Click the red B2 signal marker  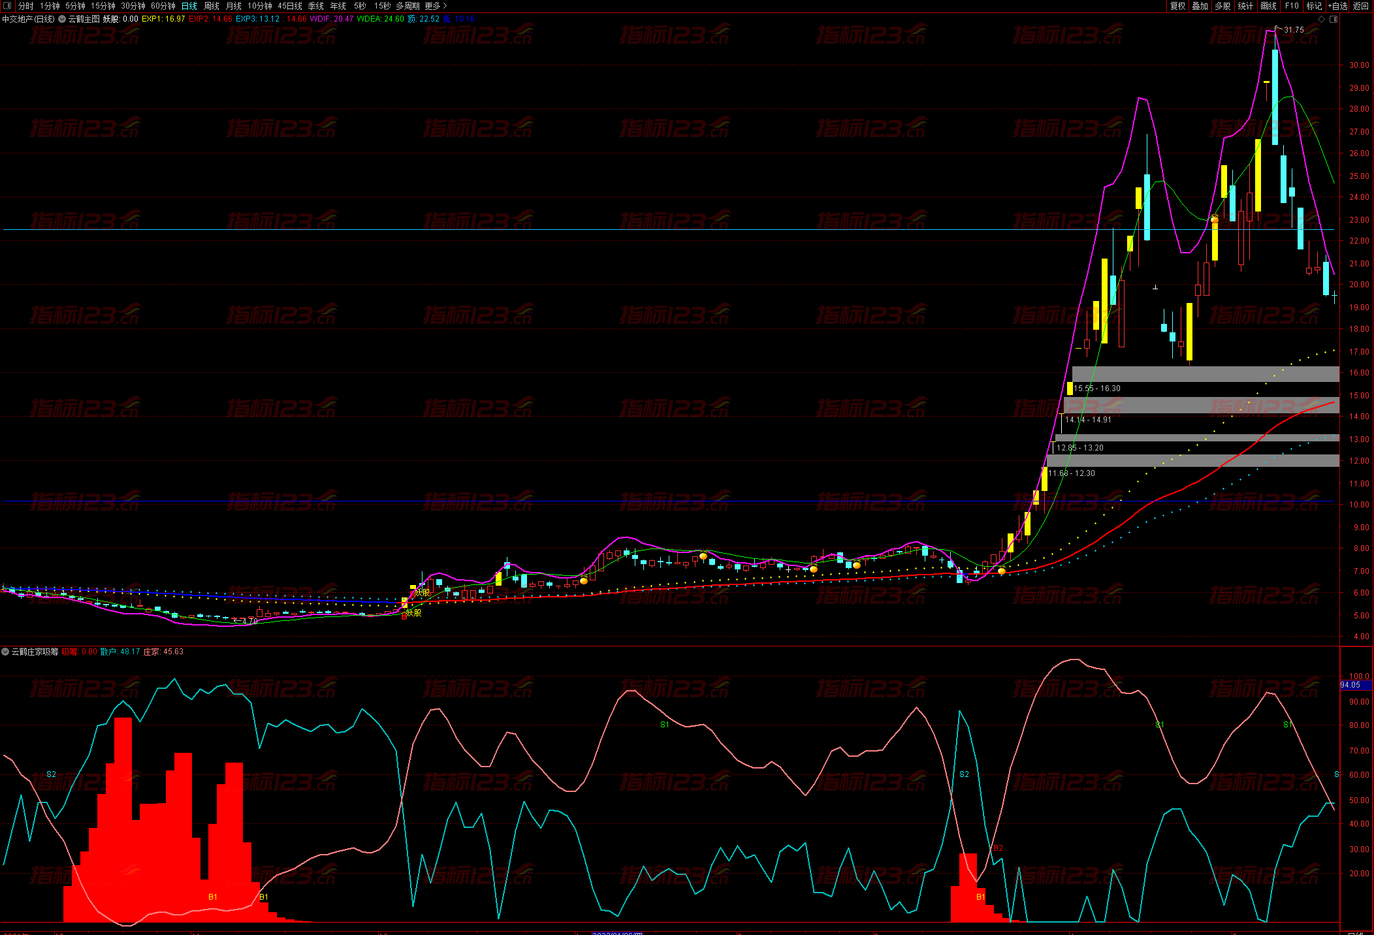tap(998, 848)
